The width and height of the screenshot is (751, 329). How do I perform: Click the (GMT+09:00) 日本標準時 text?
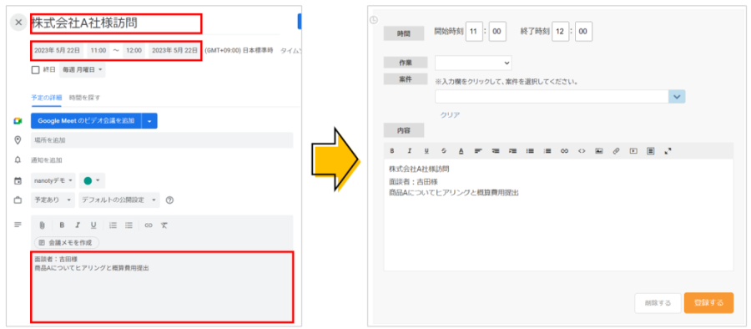pos(239,50)
